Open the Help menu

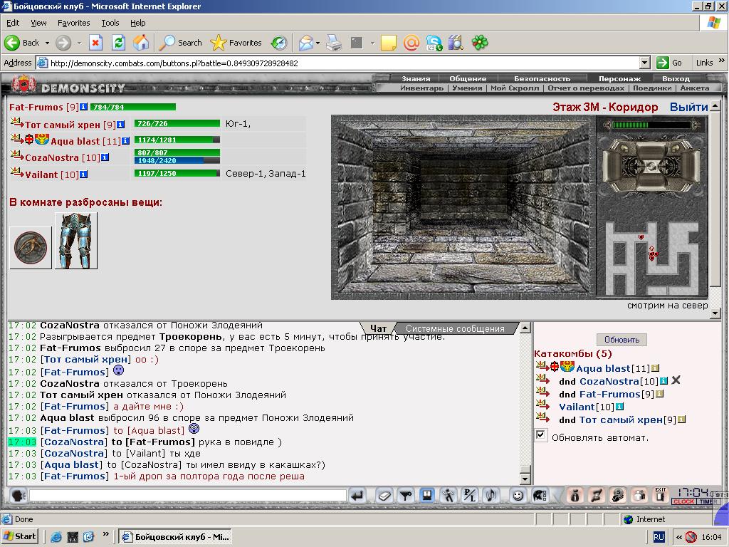[x=137, y=22]
